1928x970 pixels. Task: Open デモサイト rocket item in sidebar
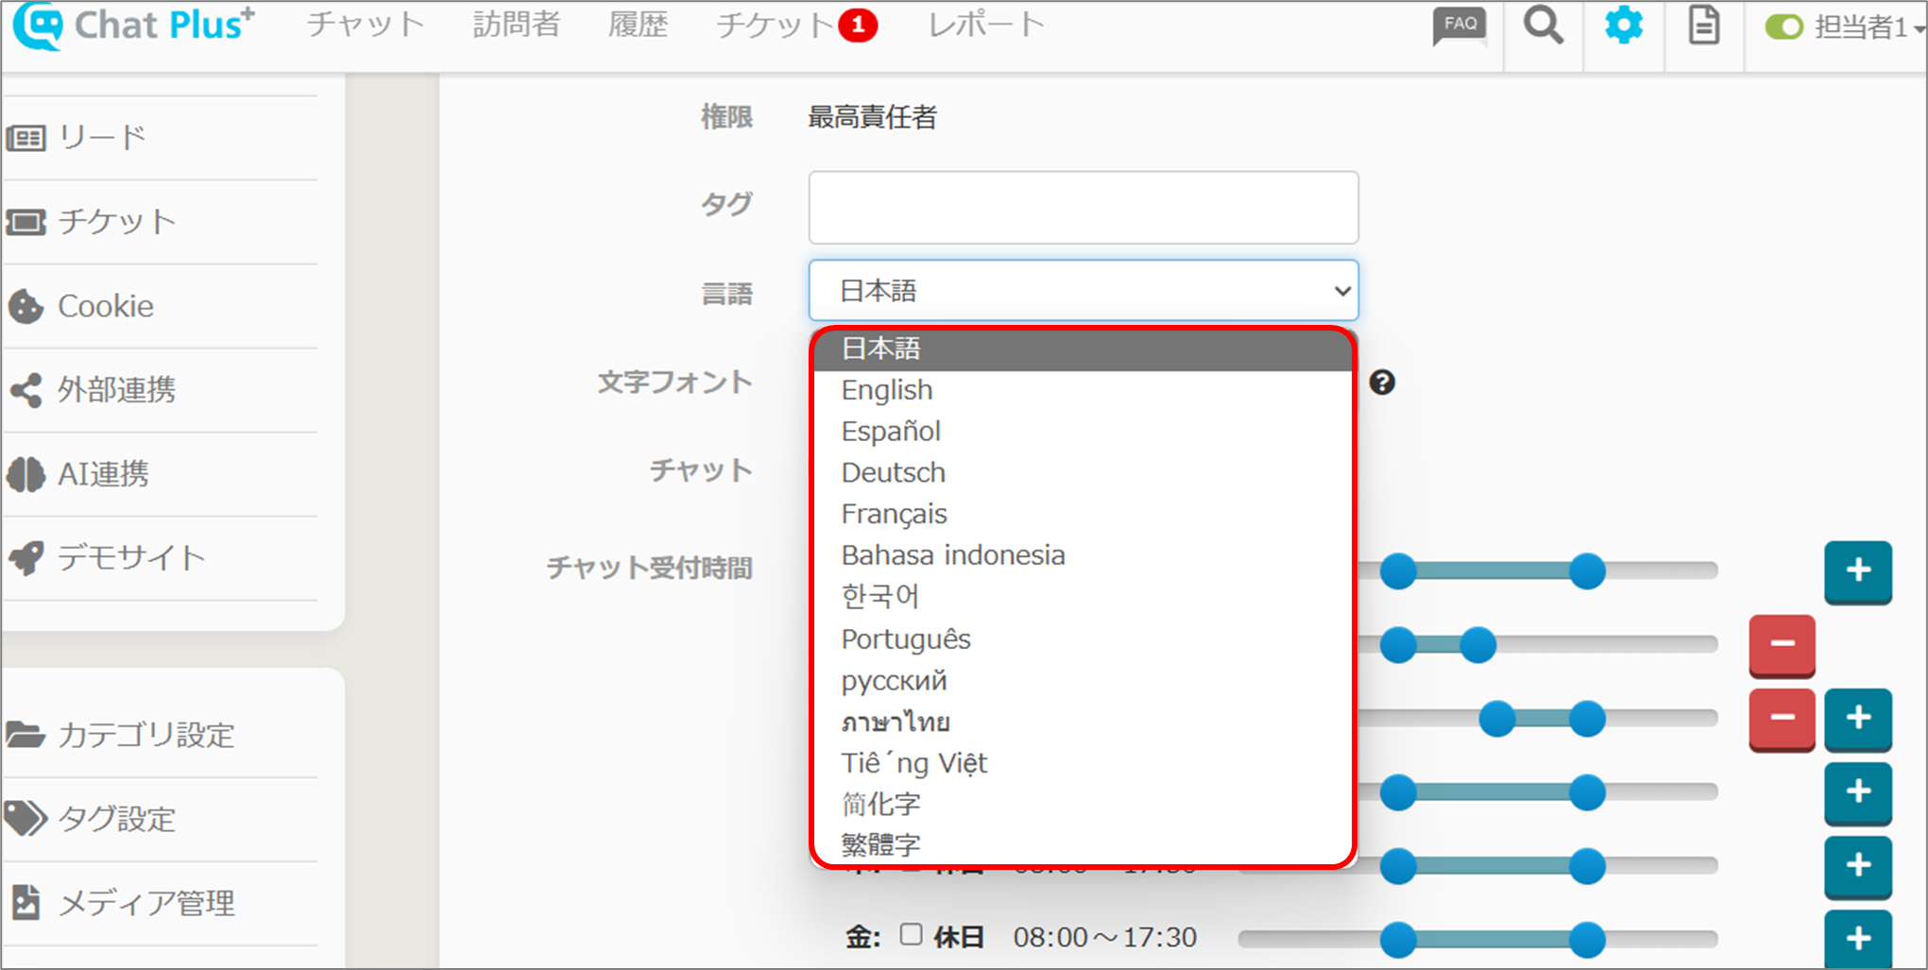click(130, 557)
